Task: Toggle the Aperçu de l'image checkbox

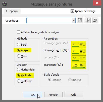Action: click(x=72, y=11)
